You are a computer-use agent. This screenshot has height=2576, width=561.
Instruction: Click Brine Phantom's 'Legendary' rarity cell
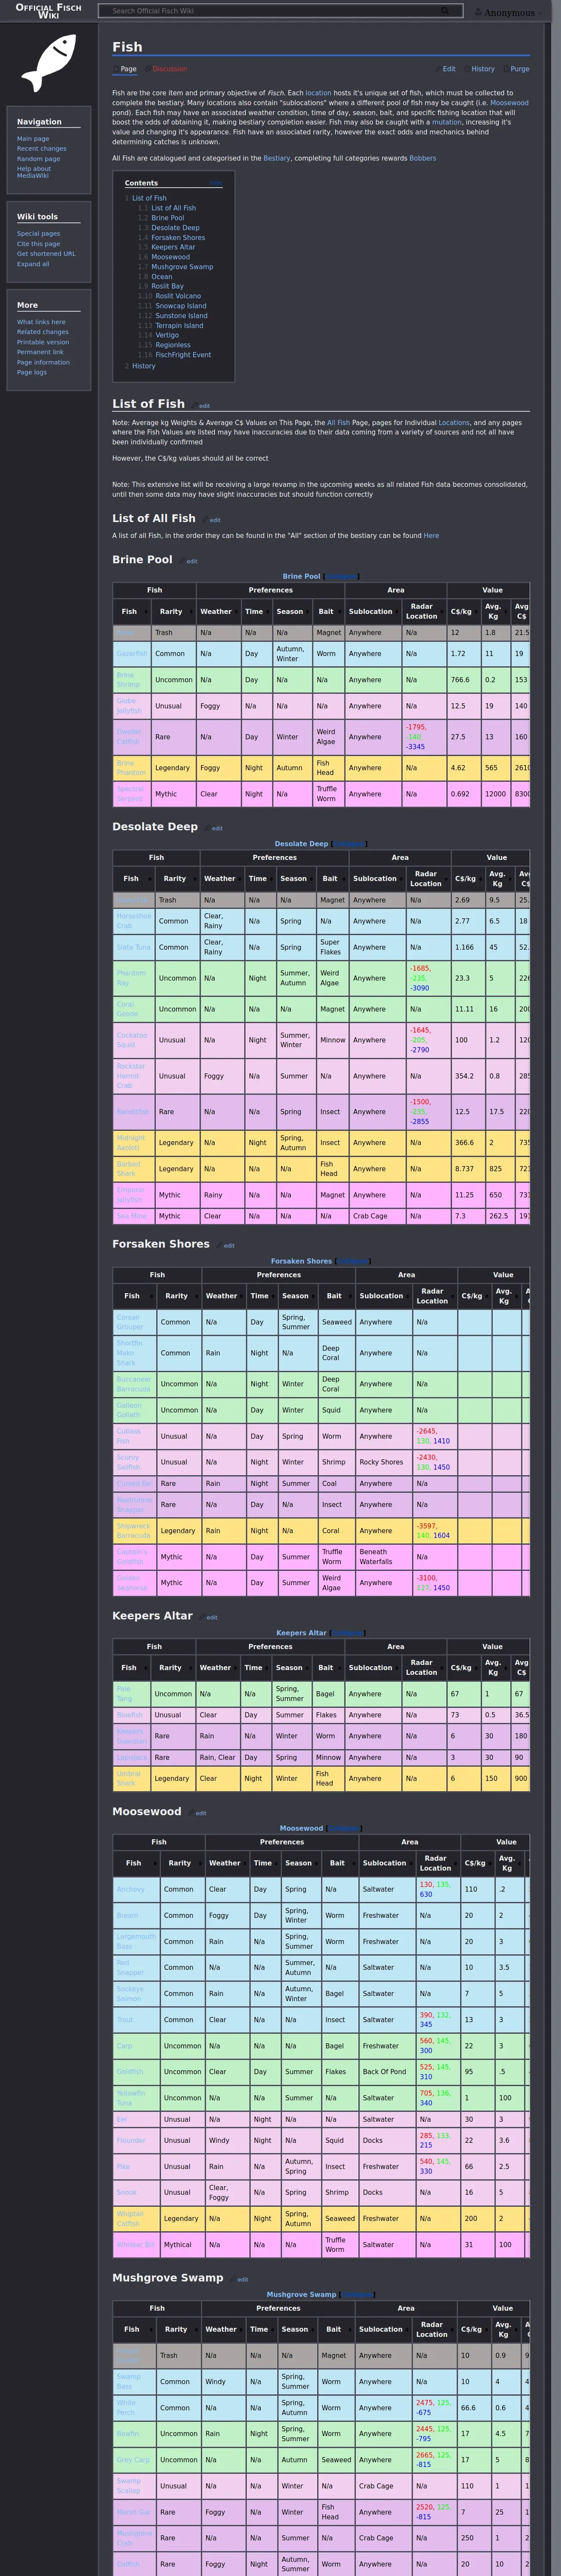pyautogui.click(x=174, y=768)
